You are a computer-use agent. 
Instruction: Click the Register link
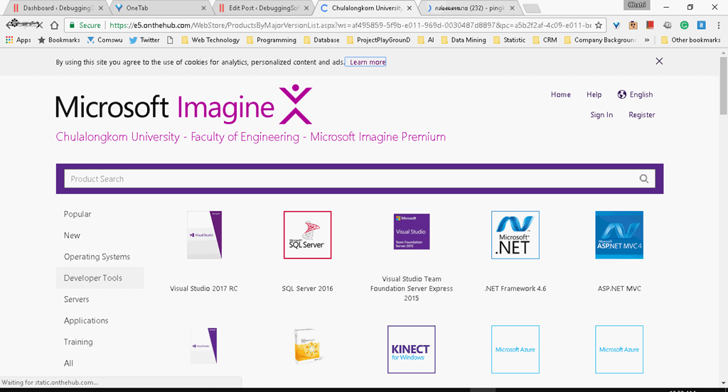tap(642, 114)
